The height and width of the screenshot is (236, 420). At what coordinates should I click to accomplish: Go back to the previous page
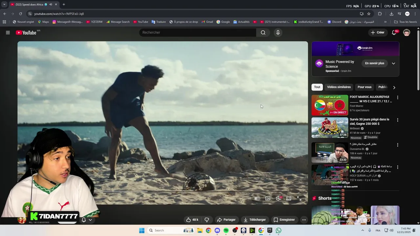coord(5,14)
